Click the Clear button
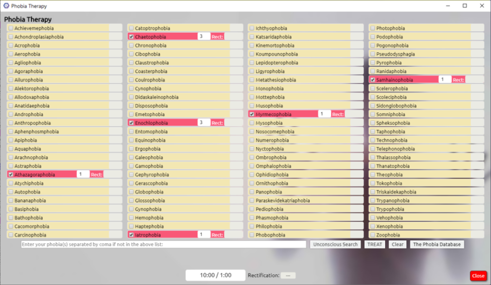This screenshot has height=285, width=491. [398, 244]
